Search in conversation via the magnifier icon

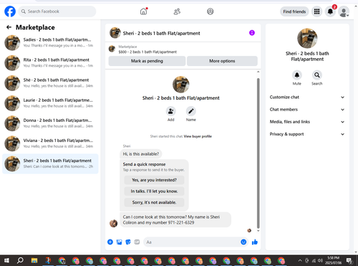pos(317,75)
